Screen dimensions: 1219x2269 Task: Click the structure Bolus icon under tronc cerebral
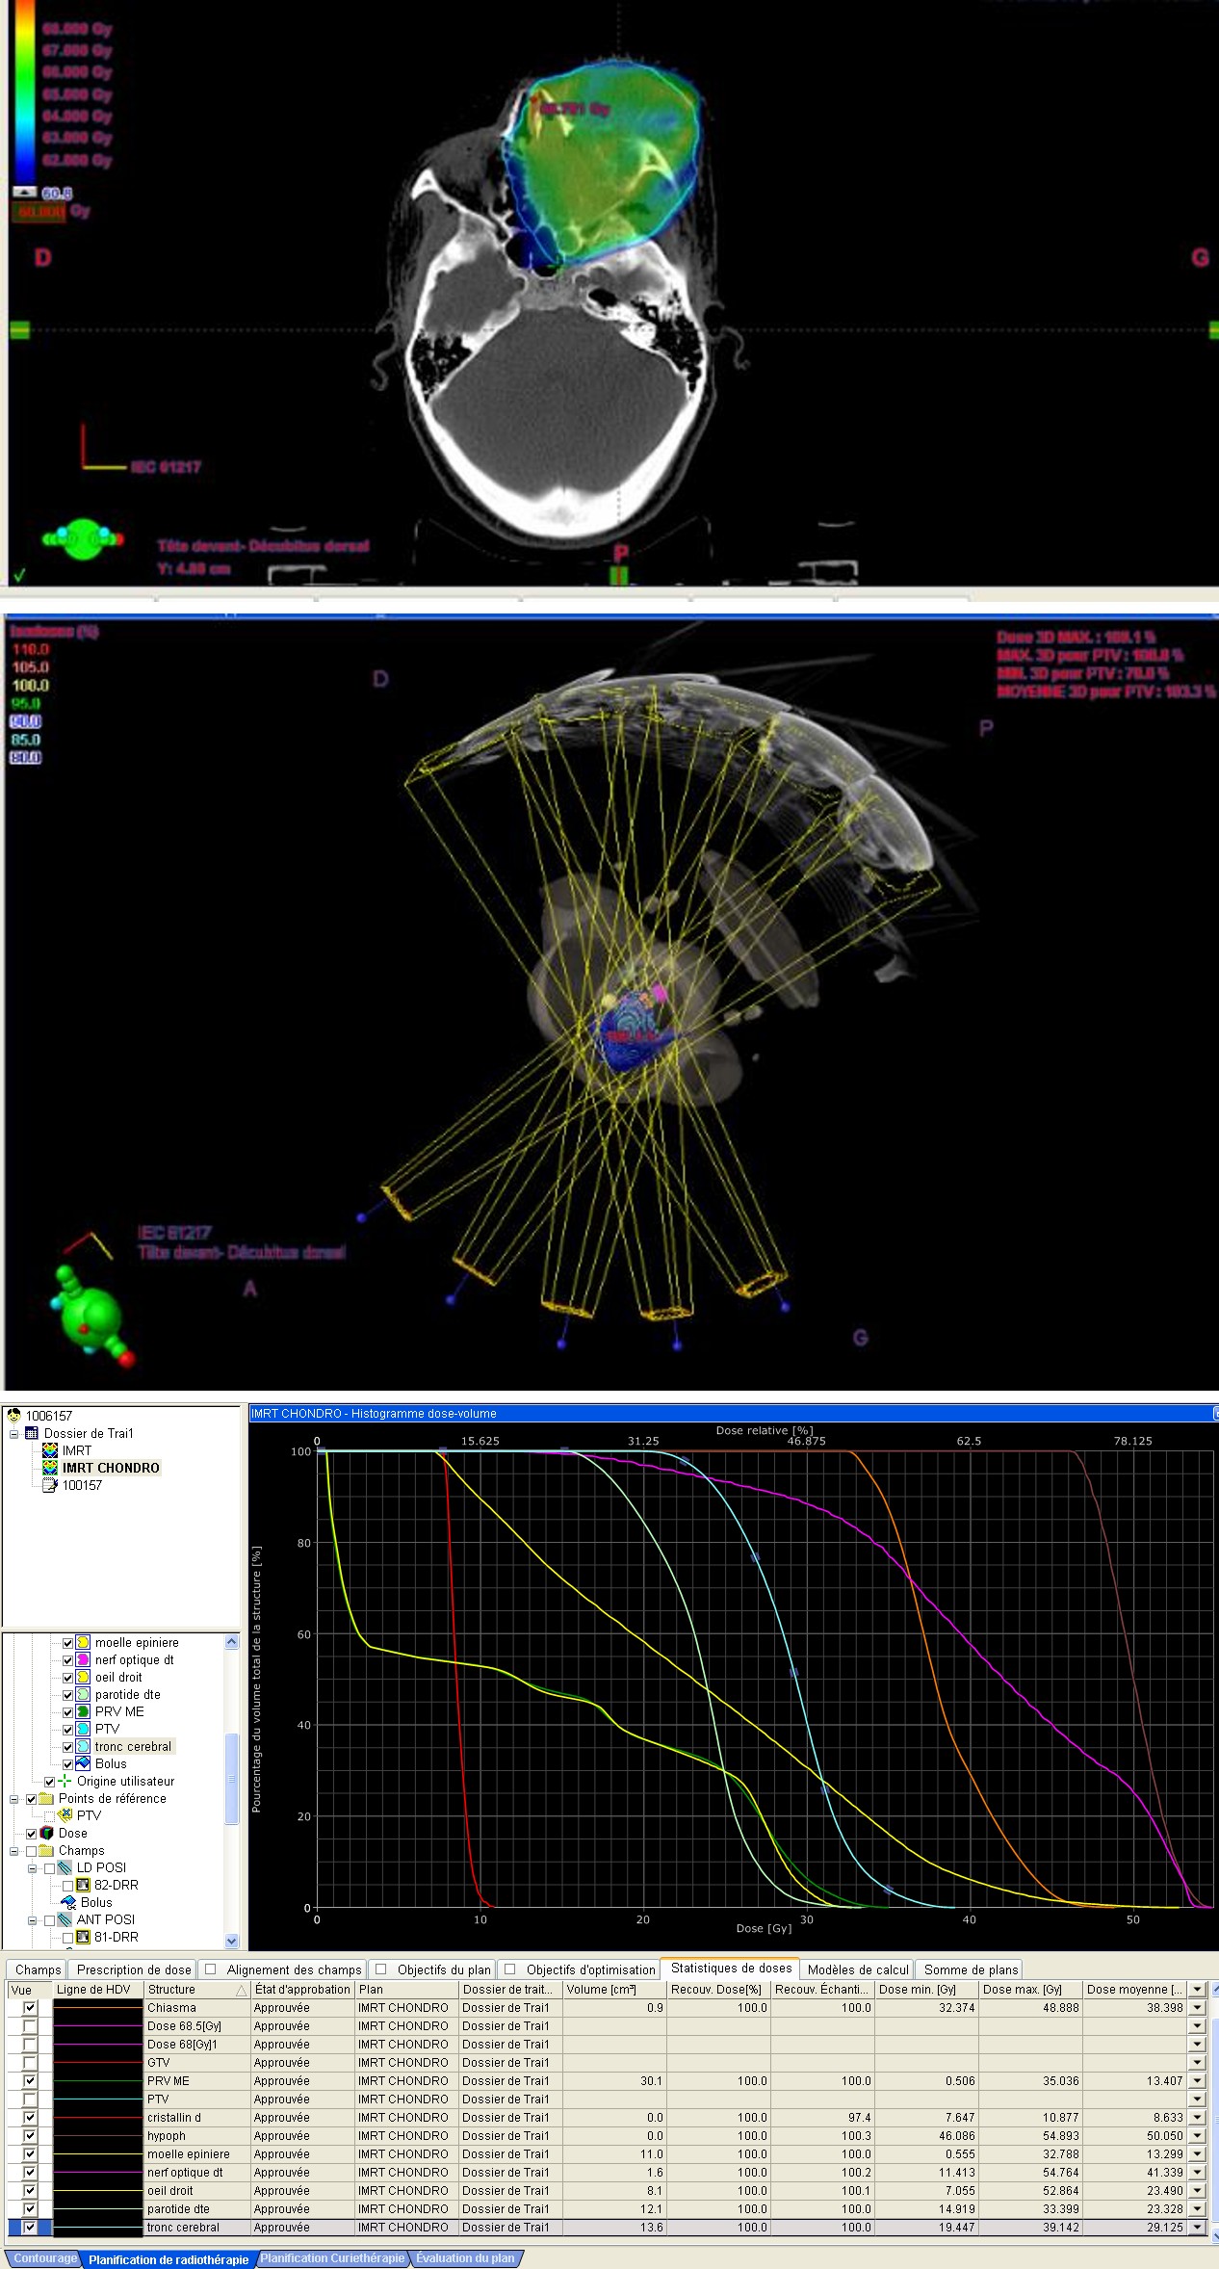84,1763
